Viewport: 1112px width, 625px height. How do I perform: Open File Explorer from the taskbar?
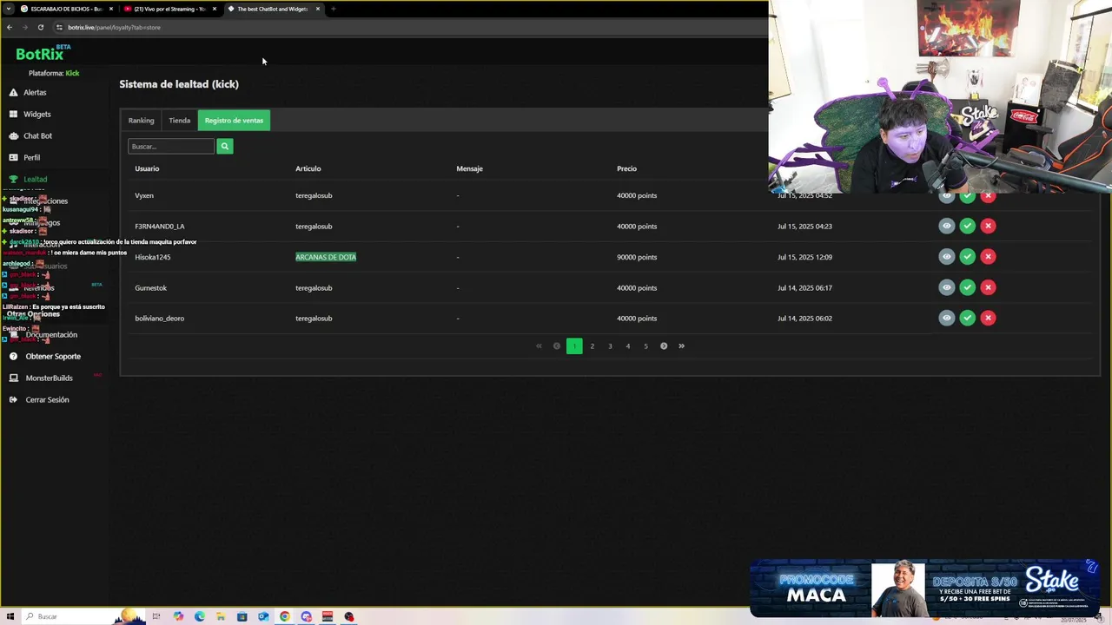221,616
